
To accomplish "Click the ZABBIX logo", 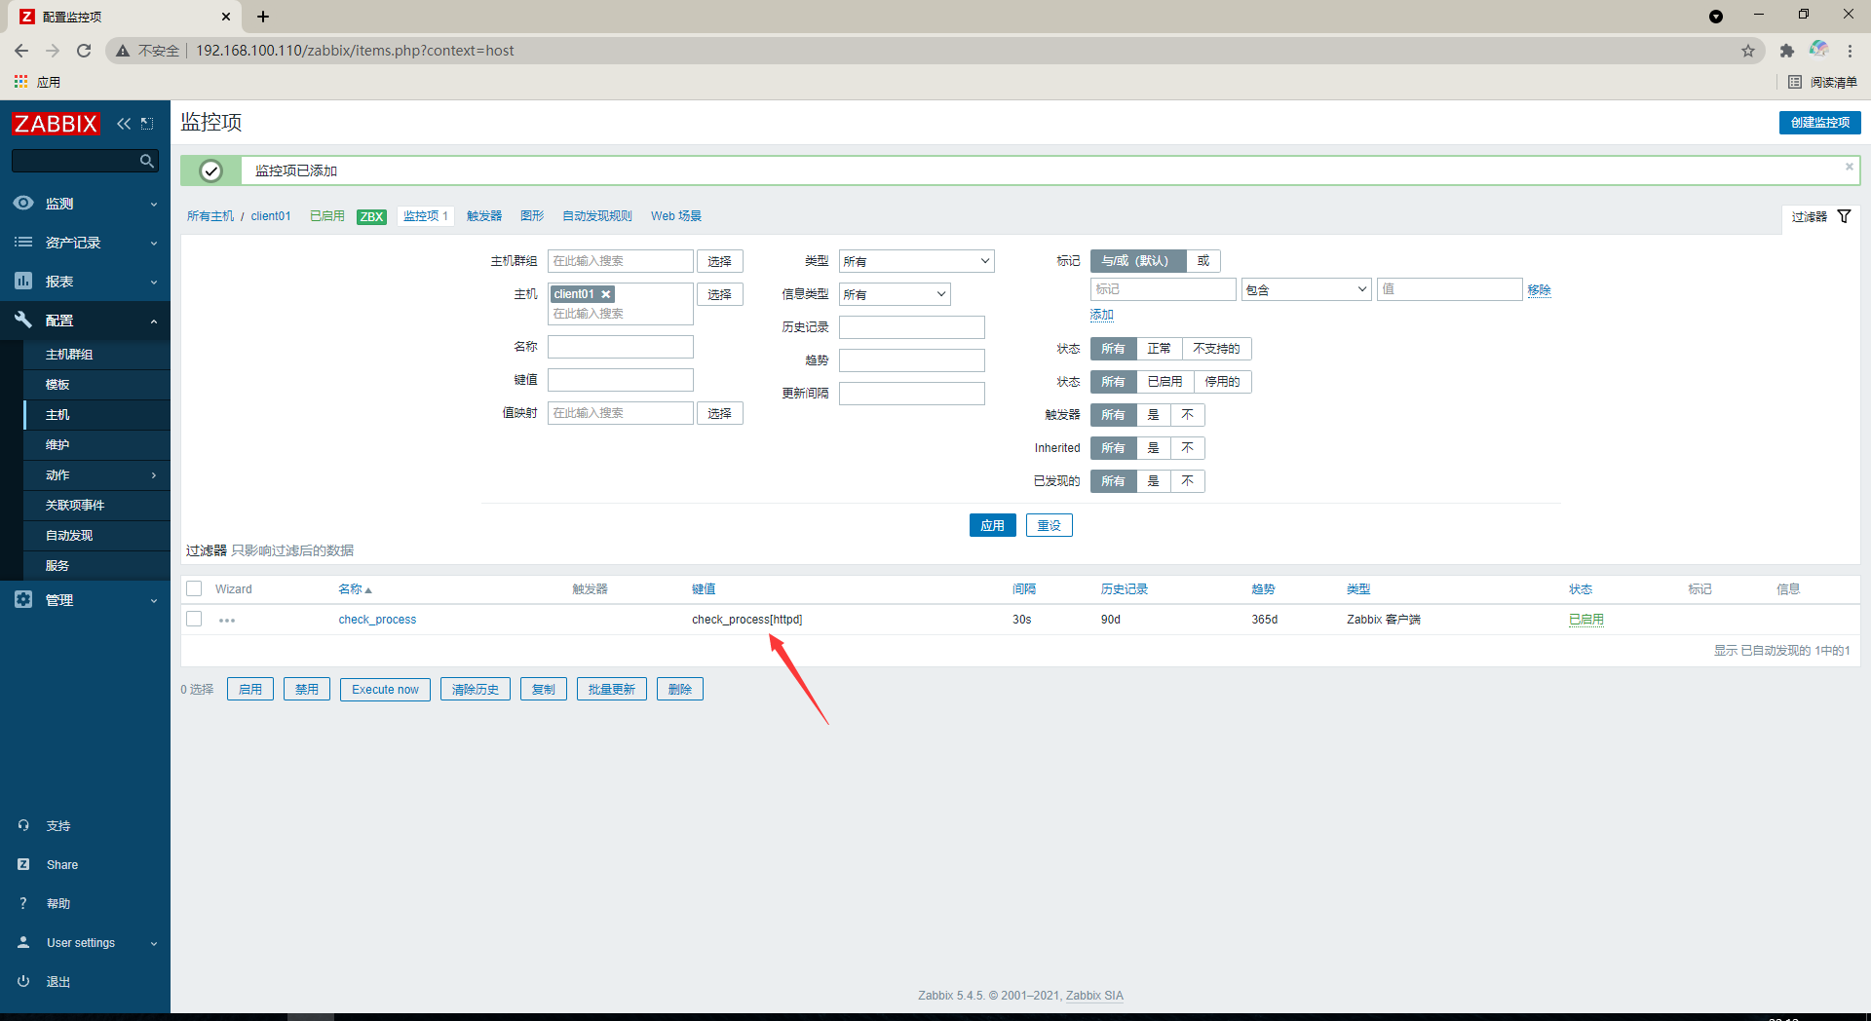I will [x=56, y=124].
